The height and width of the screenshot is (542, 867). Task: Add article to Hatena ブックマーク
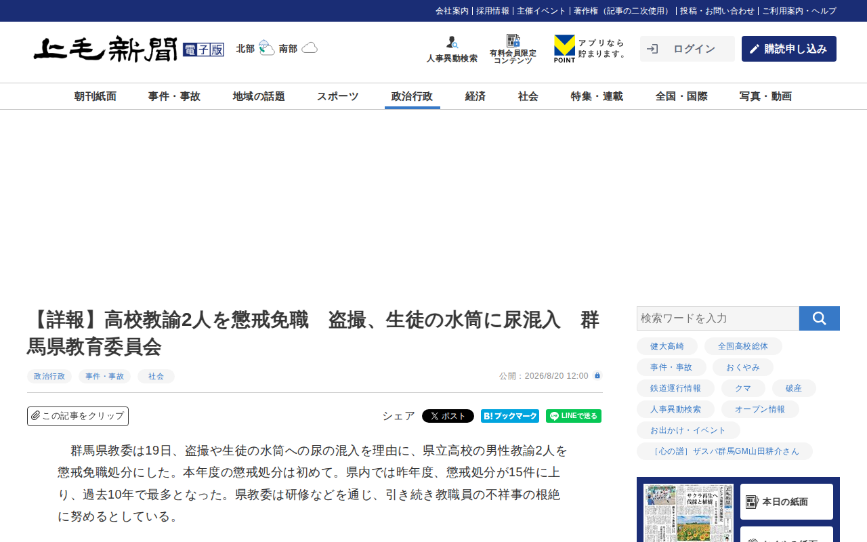510,416
